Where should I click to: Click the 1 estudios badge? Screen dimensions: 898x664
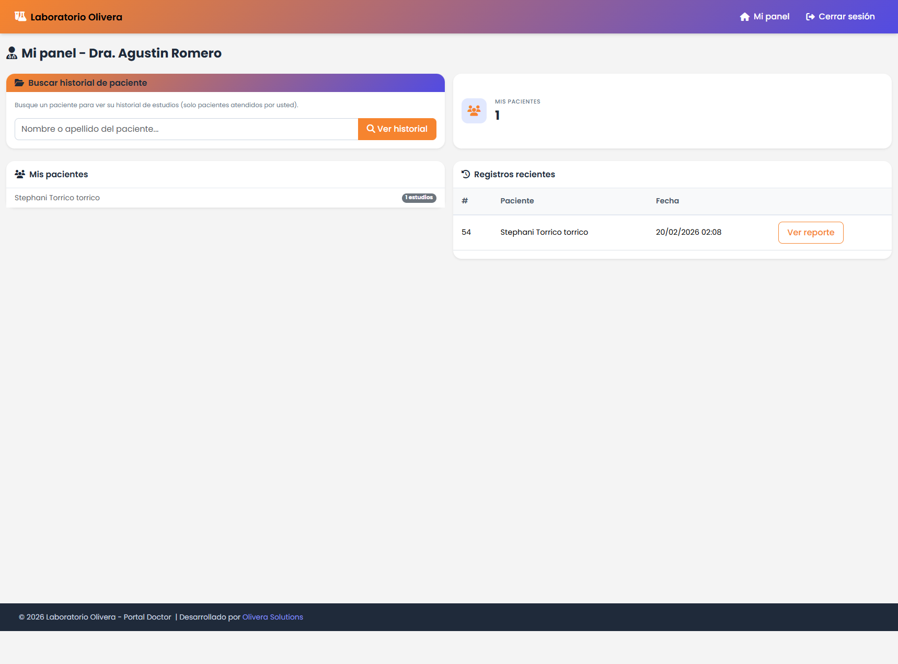(x=419, y=198)
